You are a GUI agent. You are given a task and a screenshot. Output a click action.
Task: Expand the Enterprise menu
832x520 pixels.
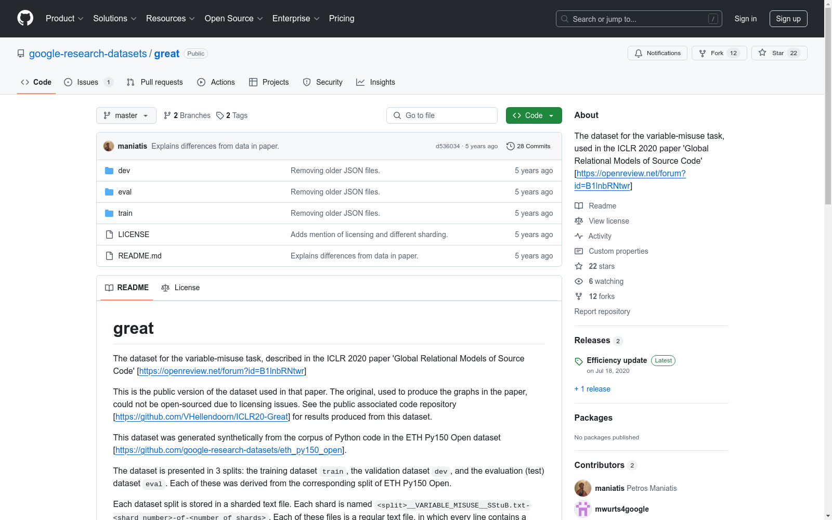click(x=296, y=19)
